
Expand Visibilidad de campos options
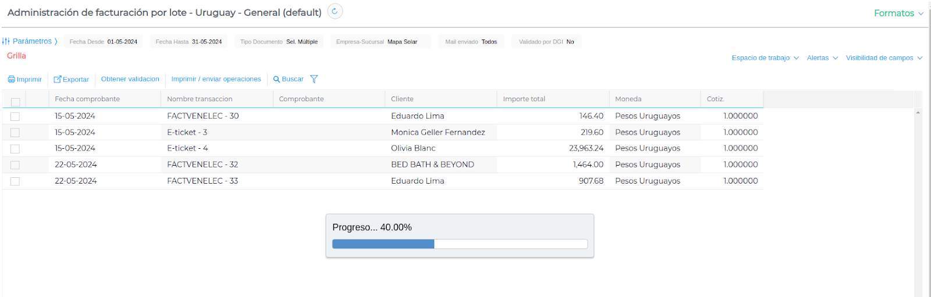(x=884, y=58)
